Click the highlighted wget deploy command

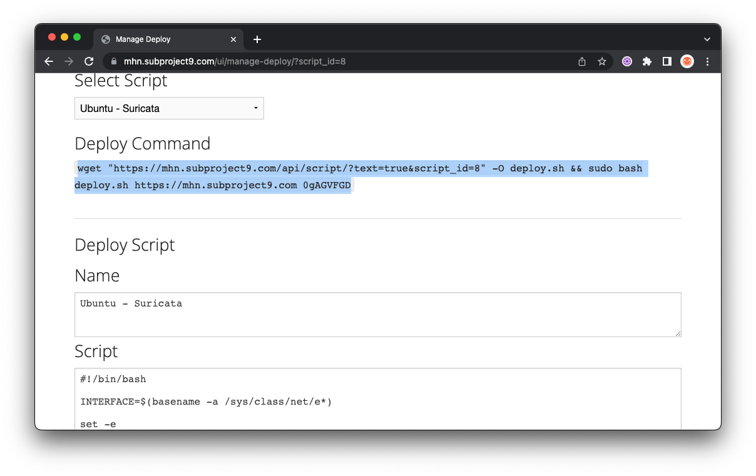coord(361,177)
